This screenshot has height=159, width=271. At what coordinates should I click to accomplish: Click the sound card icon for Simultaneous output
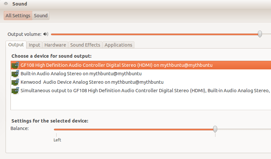(x=15, y=91)
